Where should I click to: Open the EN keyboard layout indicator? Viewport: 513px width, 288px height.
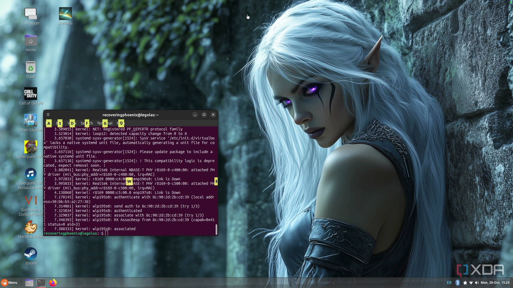(x=449, y=283)
